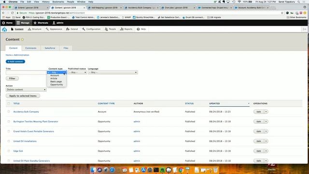Click the star shortcut icon beside Content

[x=22, y=40]
